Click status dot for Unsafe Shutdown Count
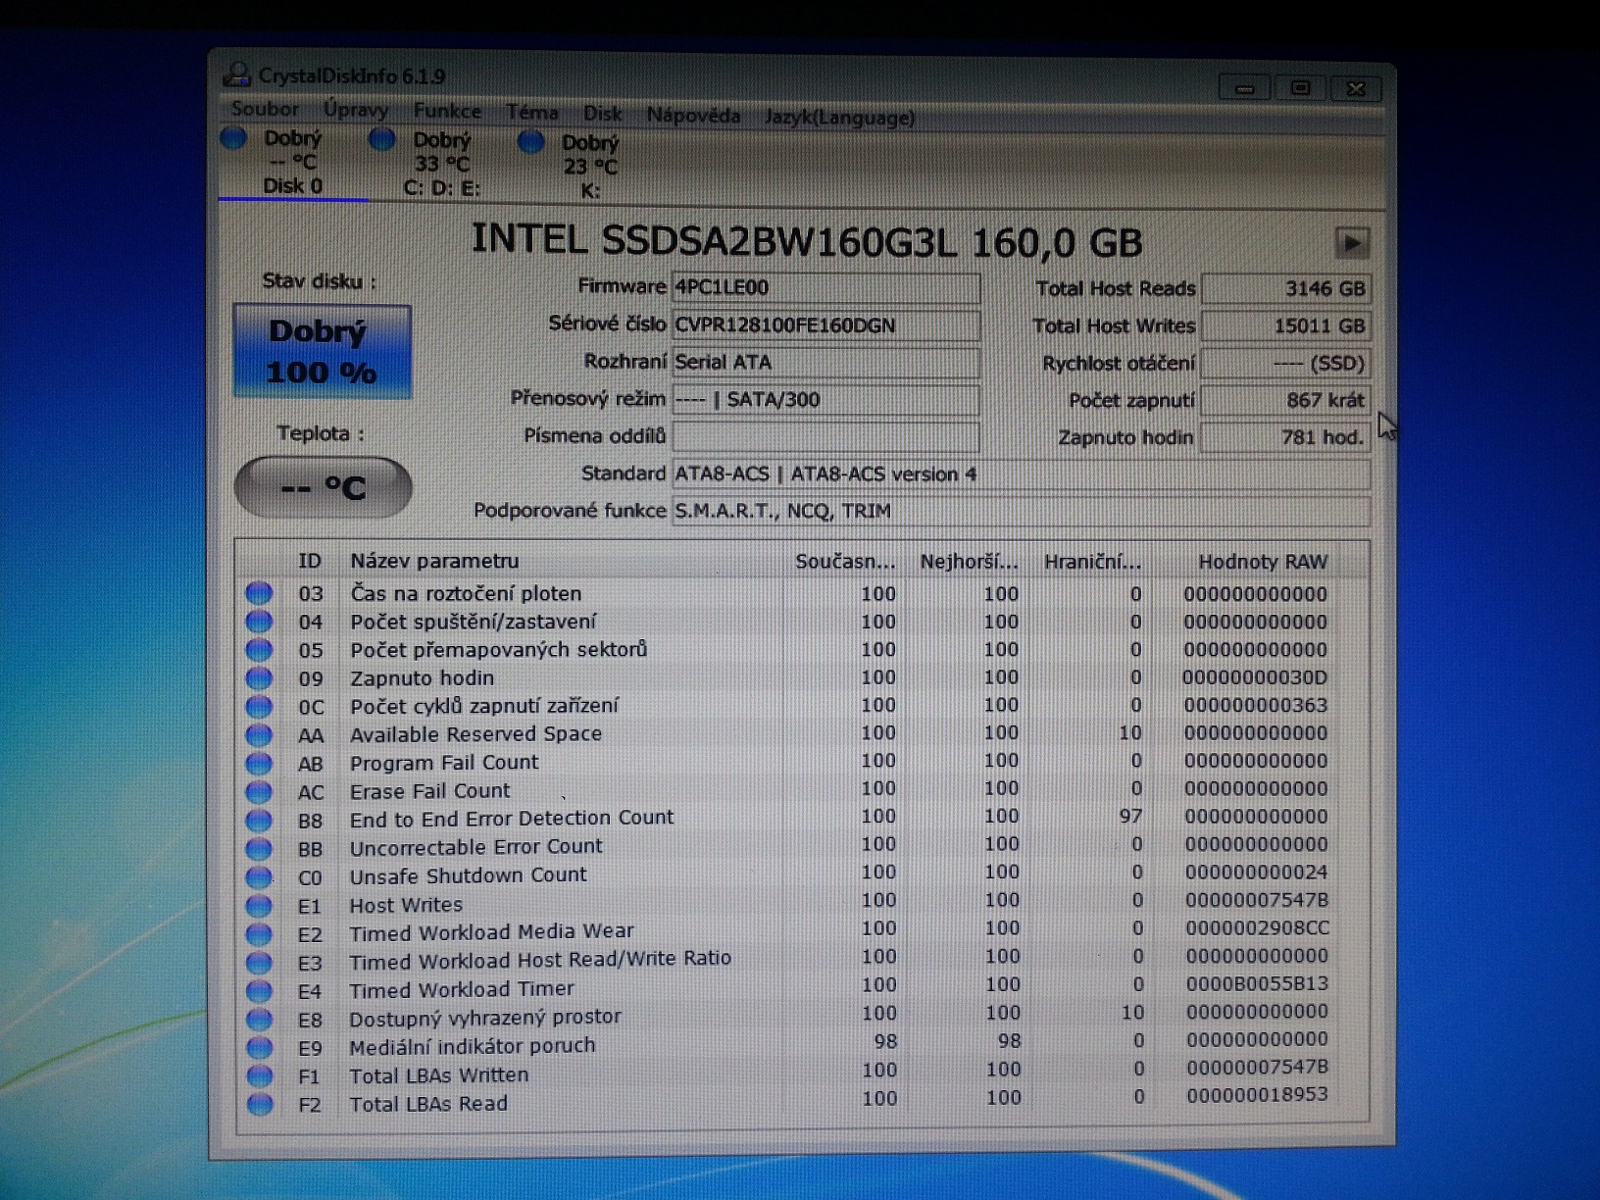1600x1200 pixels. pos(259,876)
